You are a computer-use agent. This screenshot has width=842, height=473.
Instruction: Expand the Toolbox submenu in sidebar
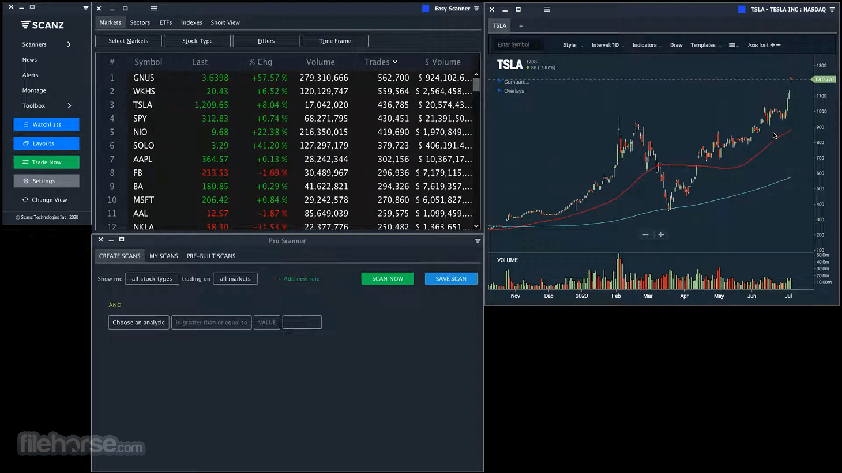pos(69,105)
